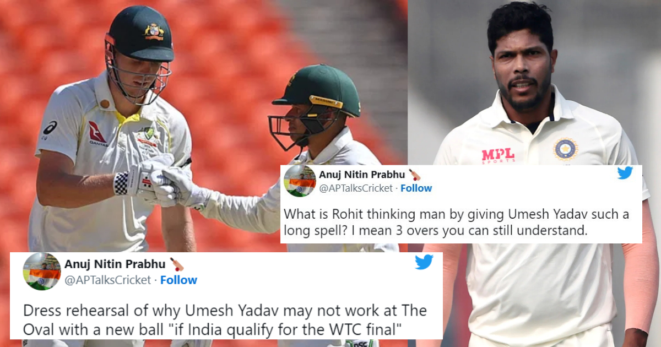This screenshot has height=347, width=661.
Task: Click the Australia crest on the dark green helmet
Action: (x=154, y=30)
